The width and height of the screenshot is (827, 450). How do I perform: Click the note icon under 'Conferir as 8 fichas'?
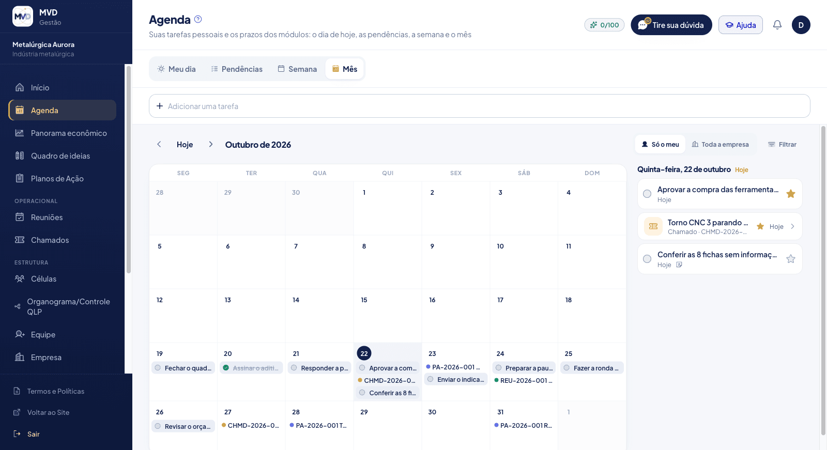pyautogui.click(x=679, y=265)
